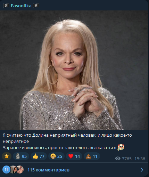The image size is (149, 177).
Task: Add the star reaction to the post
Action: click(x=7, y=156)
